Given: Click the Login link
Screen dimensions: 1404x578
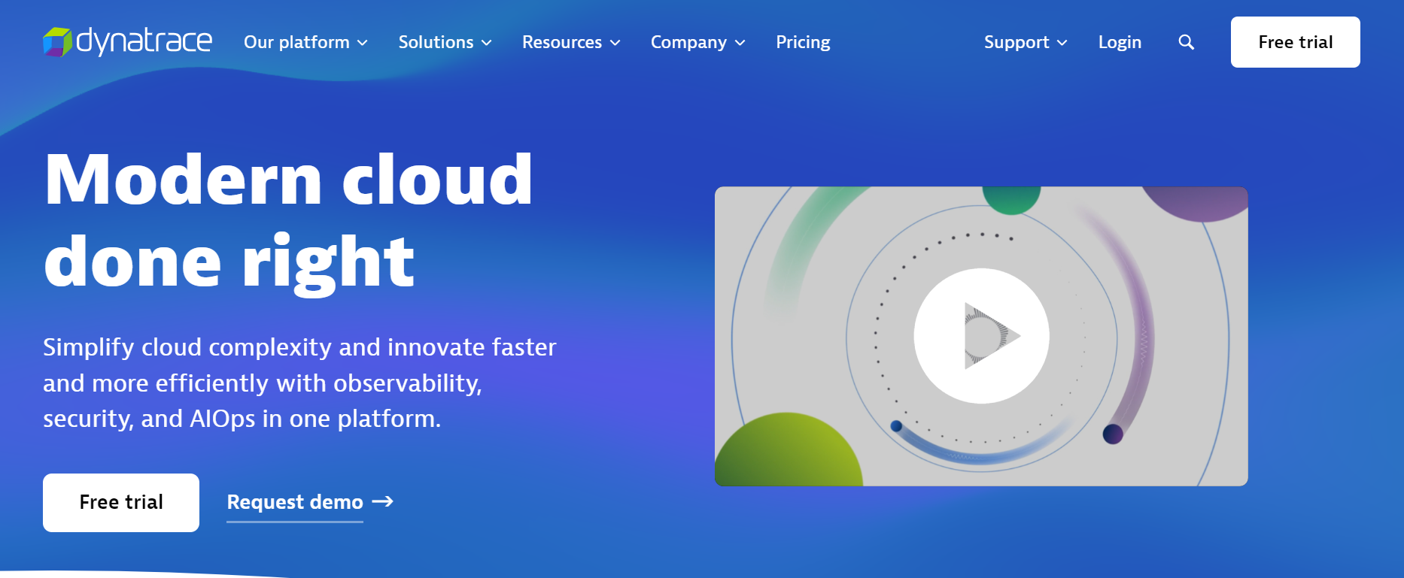Looking at the screenshot, I should (1120, 42).
